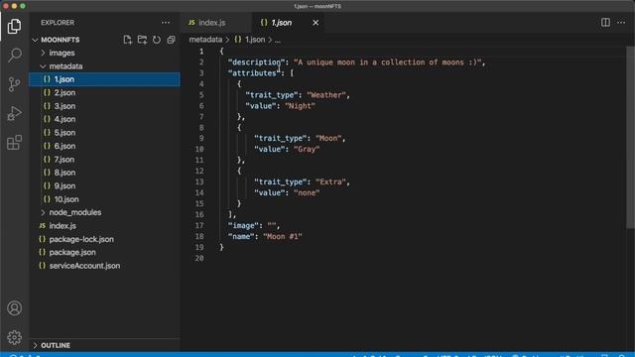Screen dimensions: 635x357
Task: Open the Explorer view in activity bar
Action: pos(14,27)
